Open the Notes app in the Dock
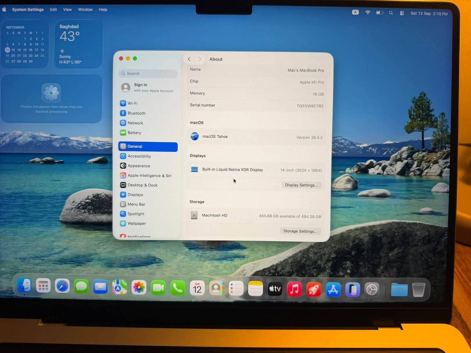Viewport: 471px width, 353px height. [255, 289]
